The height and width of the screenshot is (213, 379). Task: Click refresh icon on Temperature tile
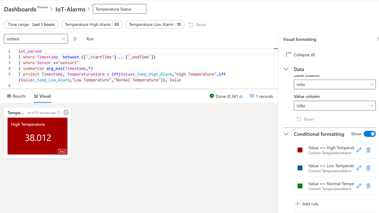[59, 113]
